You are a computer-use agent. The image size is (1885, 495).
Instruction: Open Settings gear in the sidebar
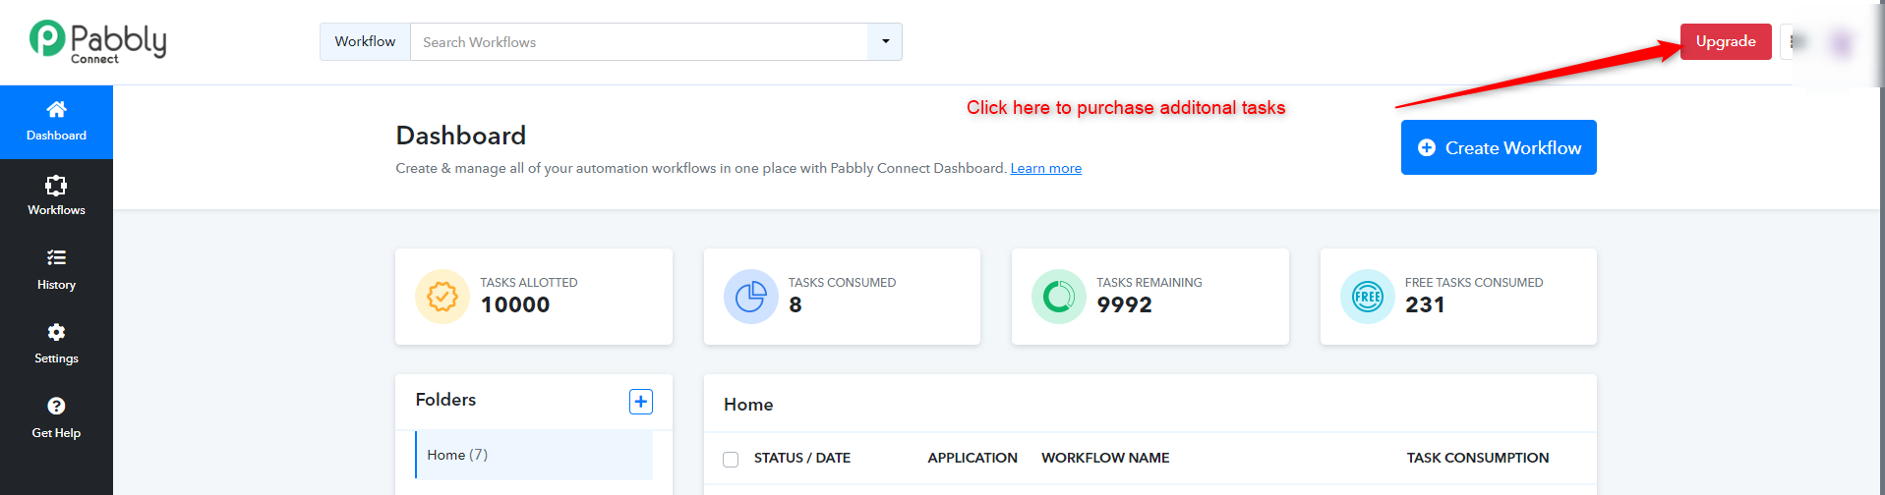[56, 332]
